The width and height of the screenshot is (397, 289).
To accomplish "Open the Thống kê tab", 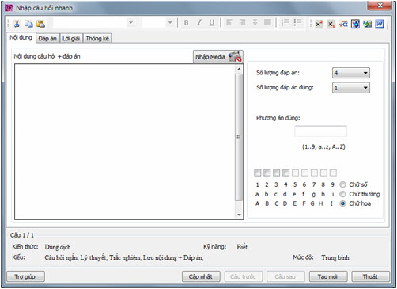I will click(x=97, y=39).
